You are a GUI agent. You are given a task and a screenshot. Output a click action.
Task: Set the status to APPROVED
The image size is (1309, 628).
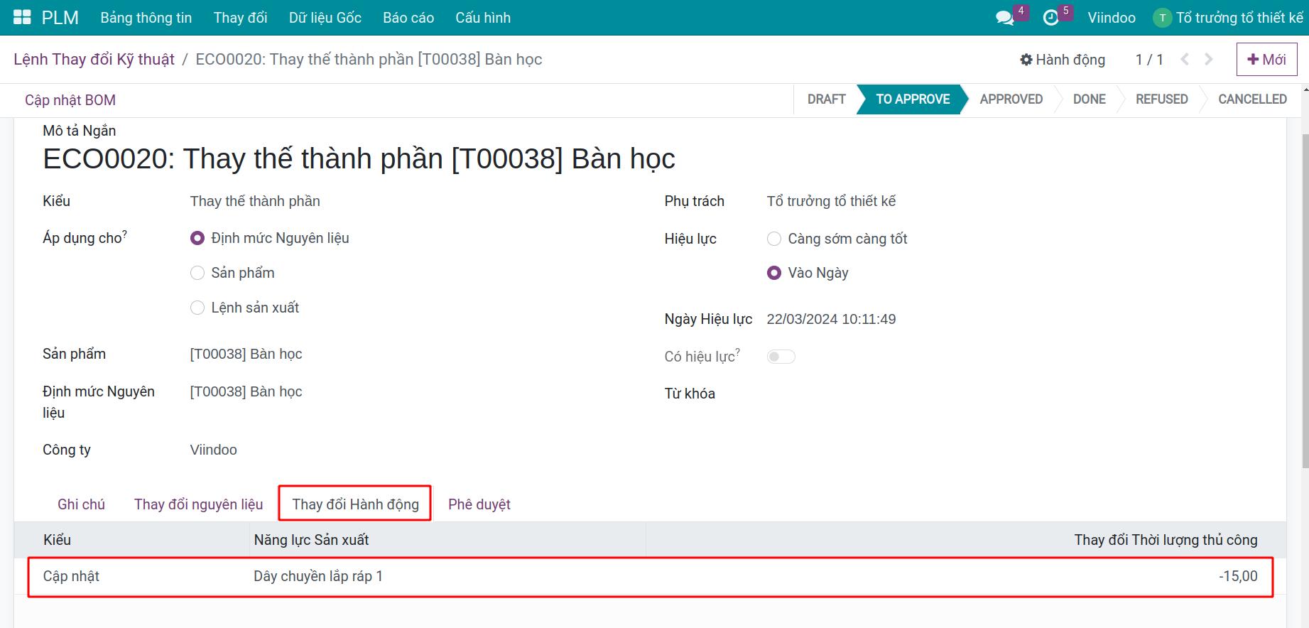pos(1011,99)
